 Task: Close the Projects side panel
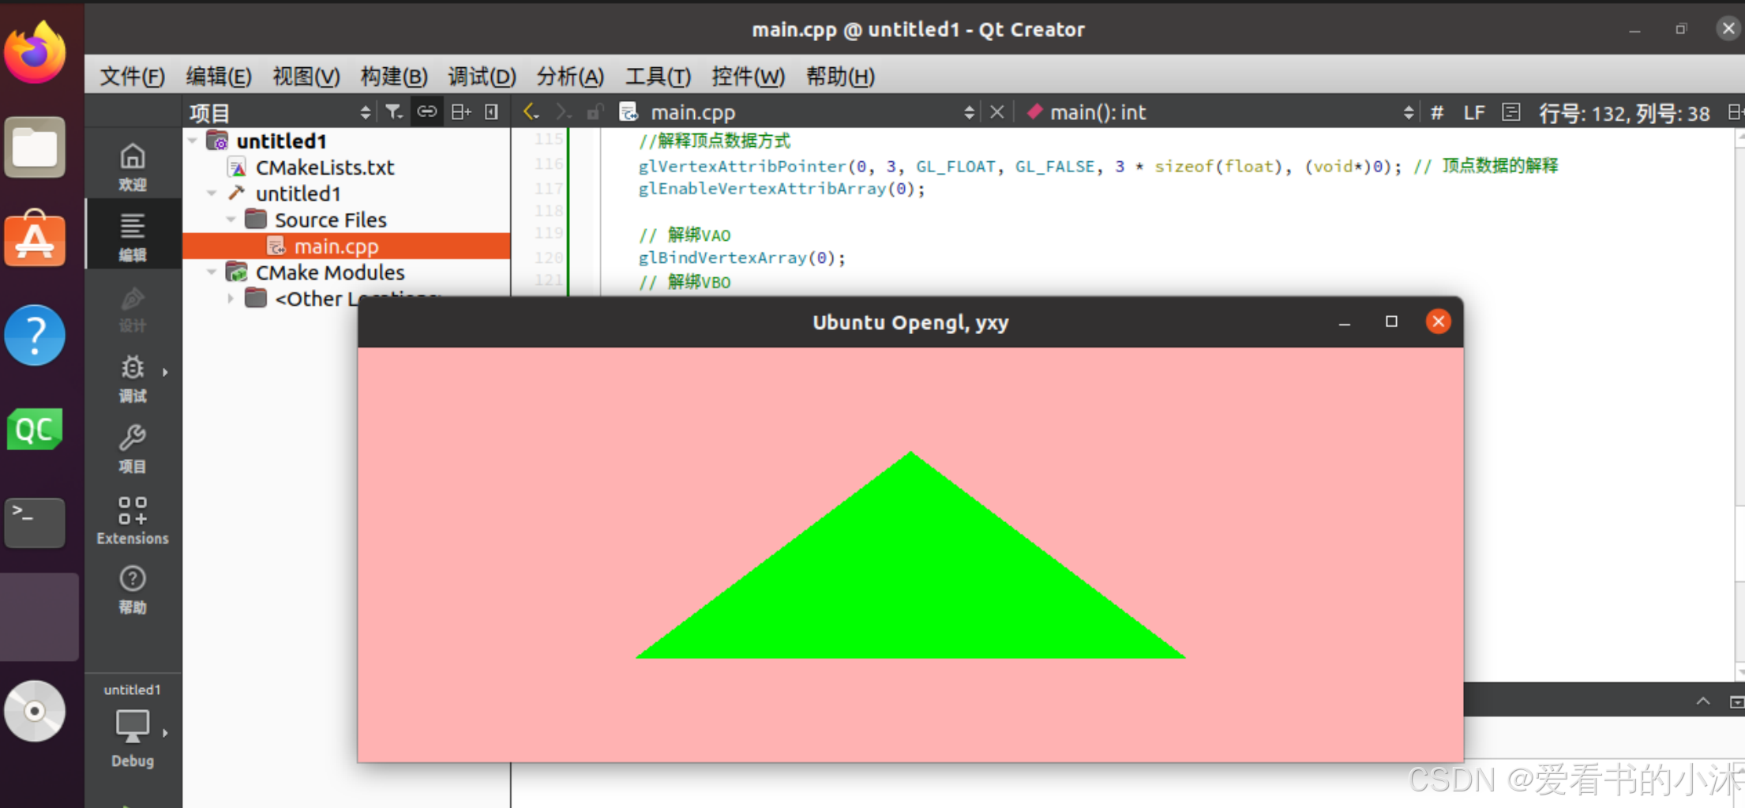[x=491, y=112]
